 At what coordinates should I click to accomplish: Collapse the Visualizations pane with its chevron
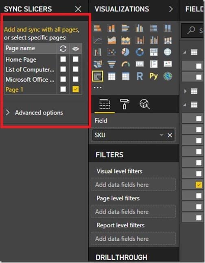point(171,9)
